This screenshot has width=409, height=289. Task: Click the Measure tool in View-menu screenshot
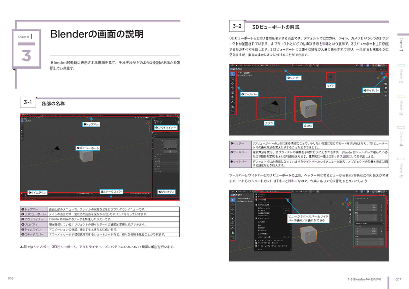pos(233,232)
